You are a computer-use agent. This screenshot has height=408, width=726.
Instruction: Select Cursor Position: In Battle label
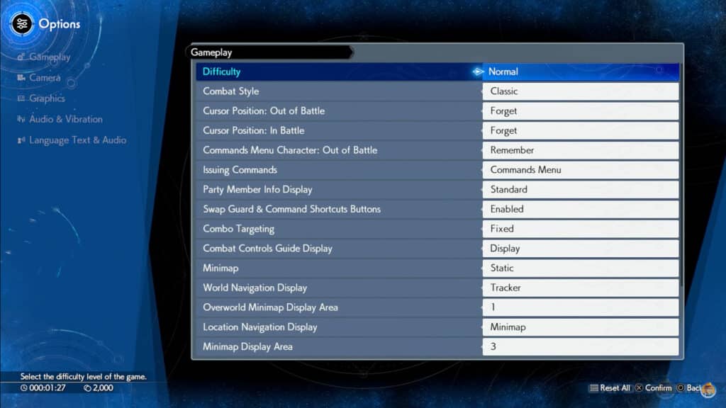[253, 130]
